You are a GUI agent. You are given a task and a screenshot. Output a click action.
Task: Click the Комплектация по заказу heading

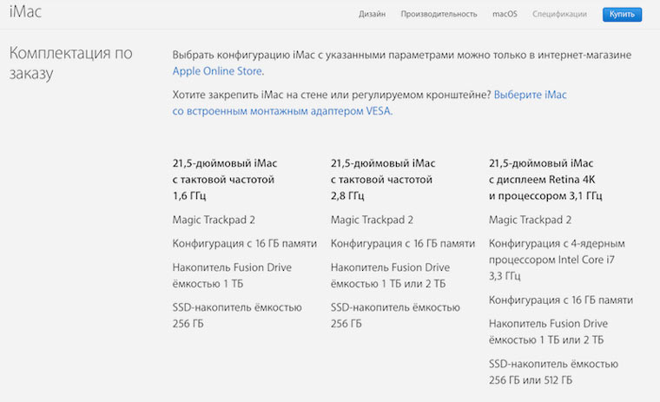(x=70, y=63)
